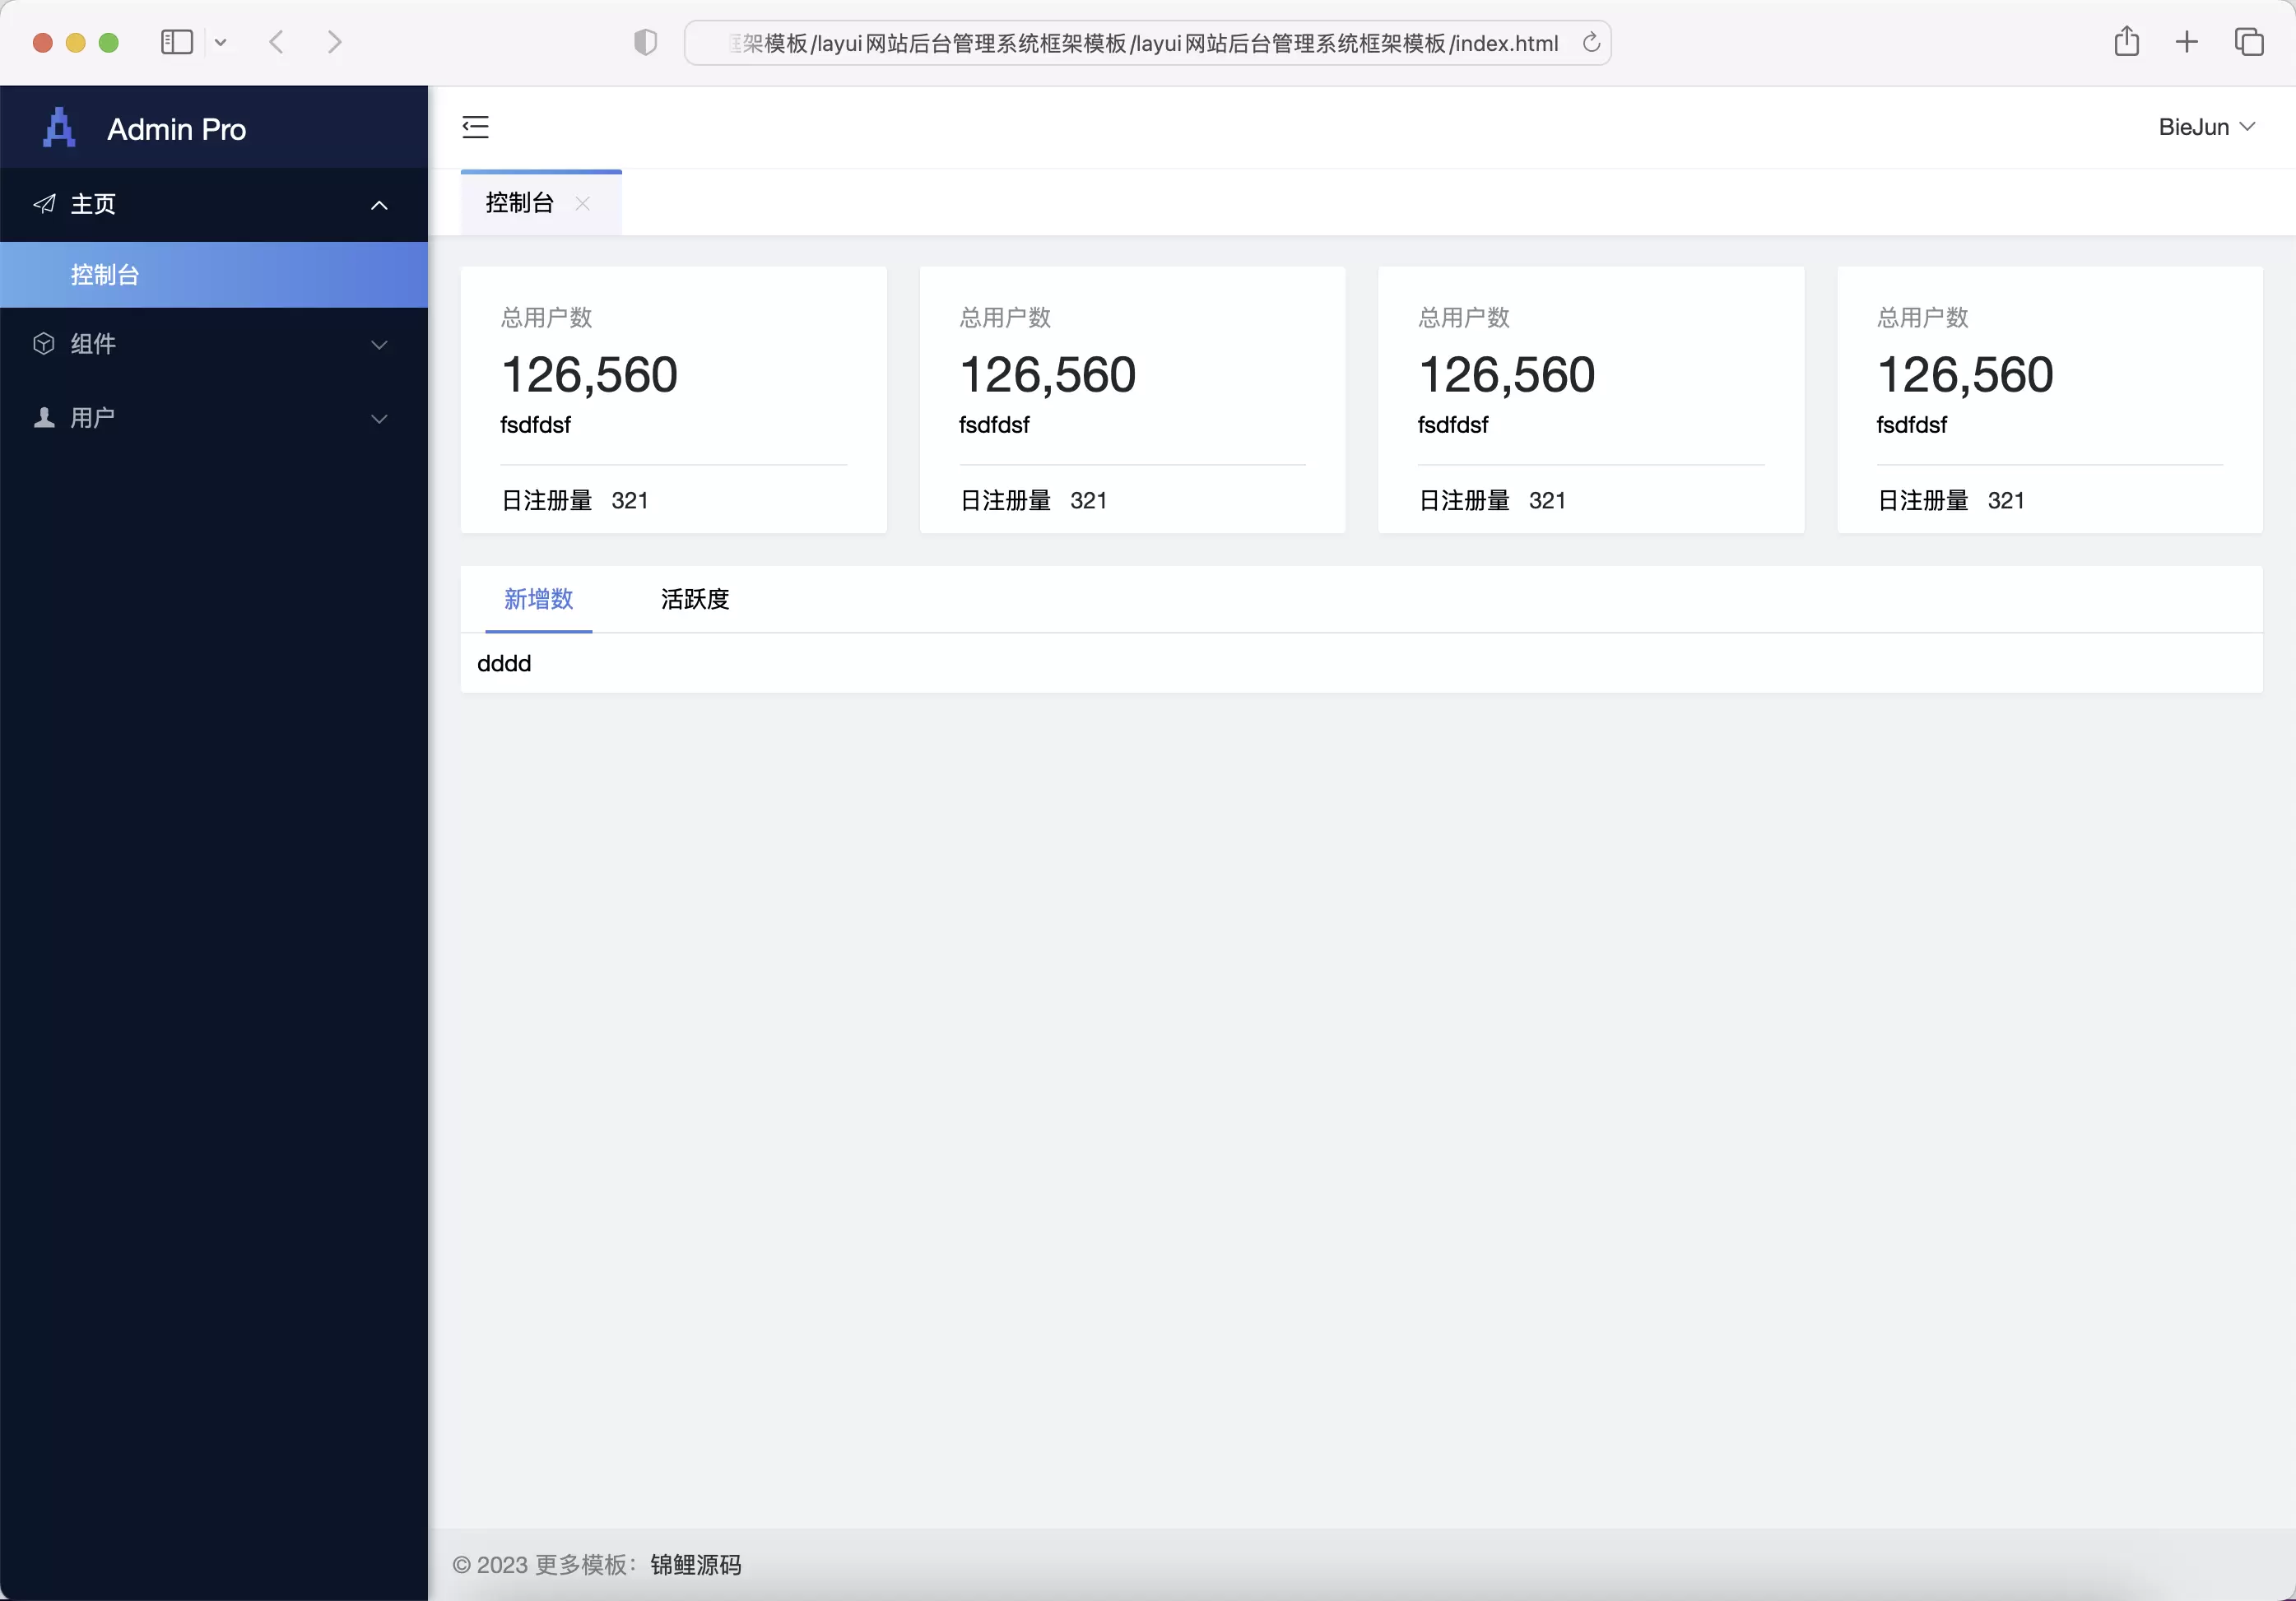2296x1601 pixels.
Task: Select the 活跃度 tab
Action: (693, 598)
